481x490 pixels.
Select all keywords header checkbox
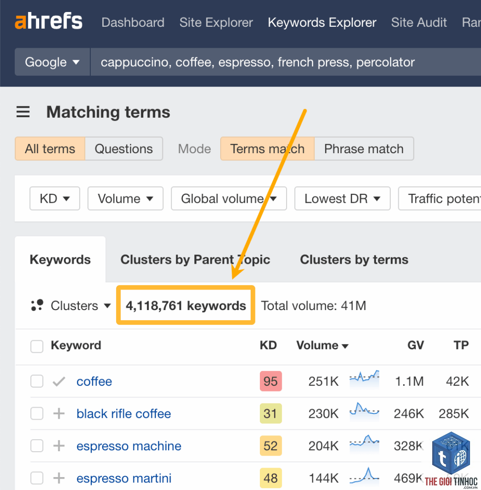(37, 346)
